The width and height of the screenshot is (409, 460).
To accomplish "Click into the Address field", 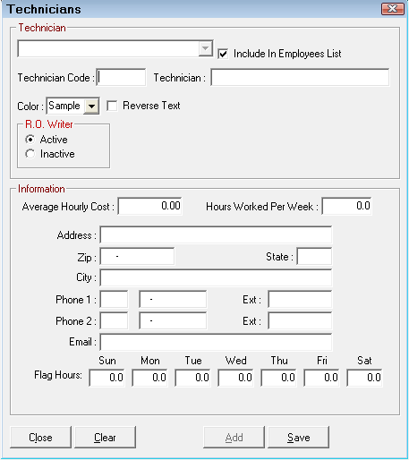I will [216, 234].
